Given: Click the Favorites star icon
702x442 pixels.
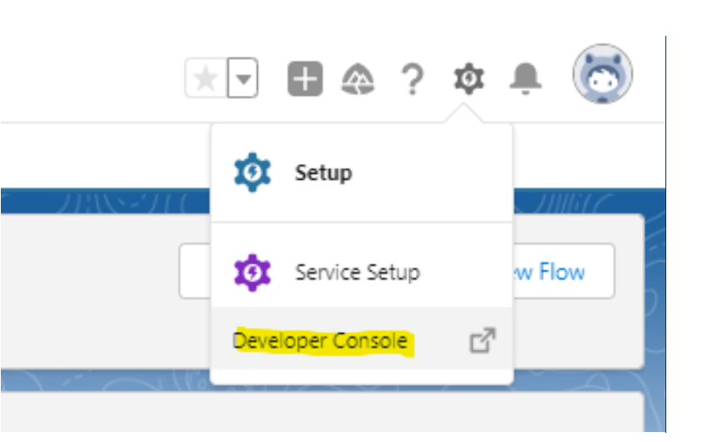Looking at the screenshot, I should pyautogui.click(x=204, y=80).
